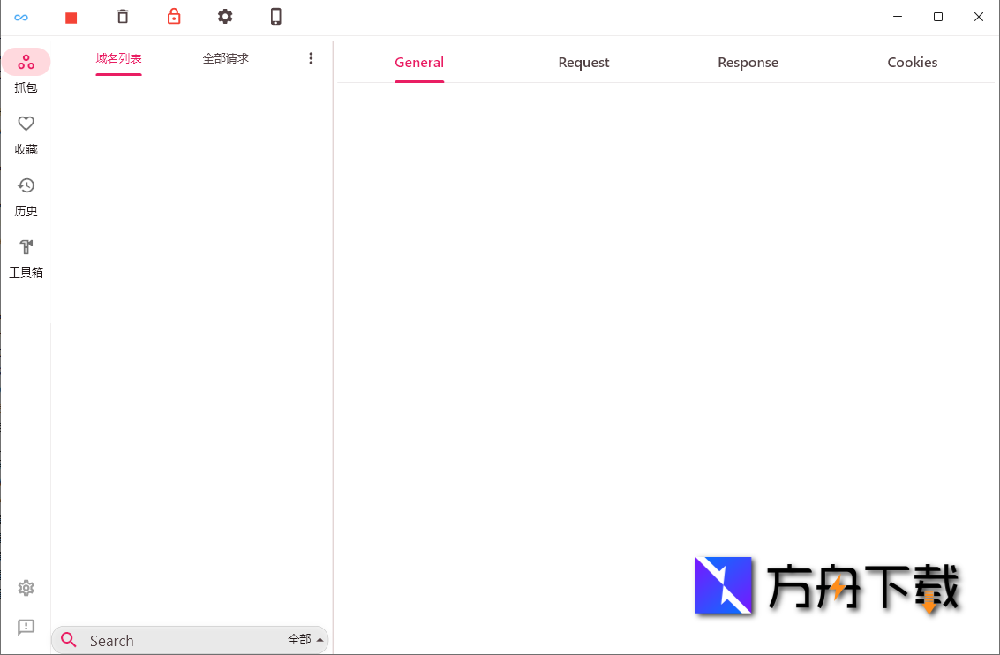
Task: Switch to the Request tab
Action: click(583, 62)
